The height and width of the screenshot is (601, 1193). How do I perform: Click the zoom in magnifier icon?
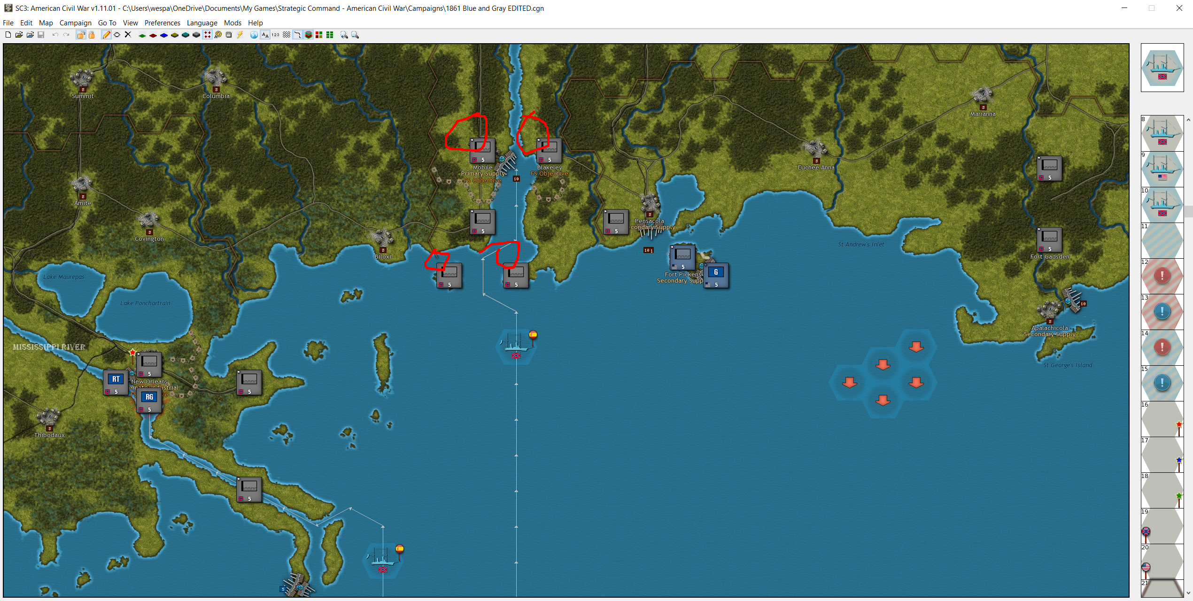(344, 35)
